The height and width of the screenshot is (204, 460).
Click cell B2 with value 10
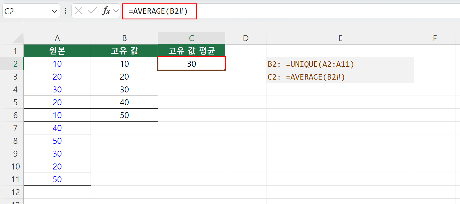coord(124,64)
